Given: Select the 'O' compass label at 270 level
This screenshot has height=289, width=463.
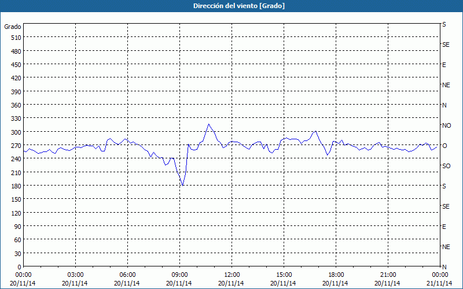Looking at the screenshot, I should tap(444, 146).
